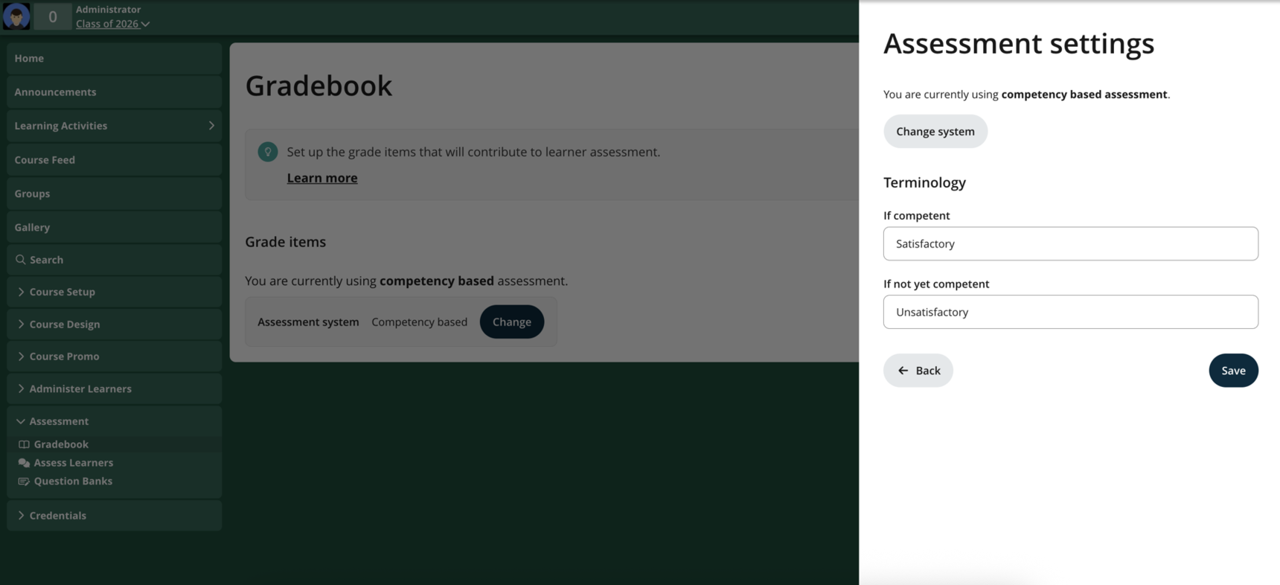Click the Gradebook page title
The width and height of the screenshot is (1280, 585).
click(319, 86)
